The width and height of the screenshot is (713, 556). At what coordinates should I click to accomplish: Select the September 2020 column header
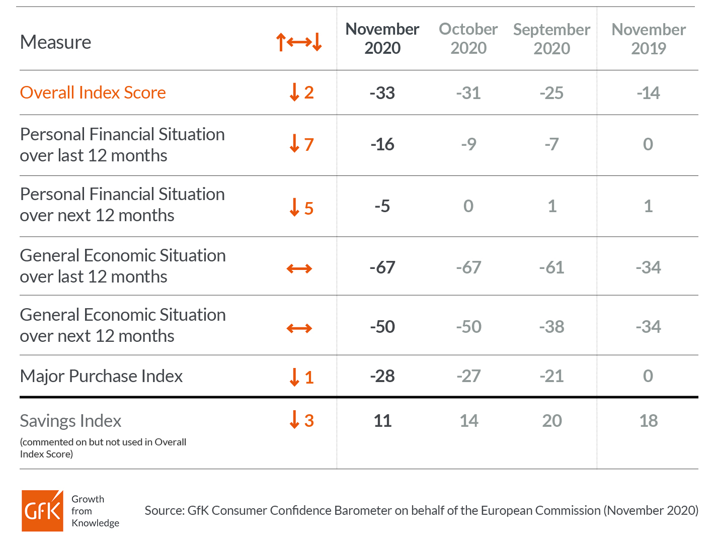[x=551, y=39]
